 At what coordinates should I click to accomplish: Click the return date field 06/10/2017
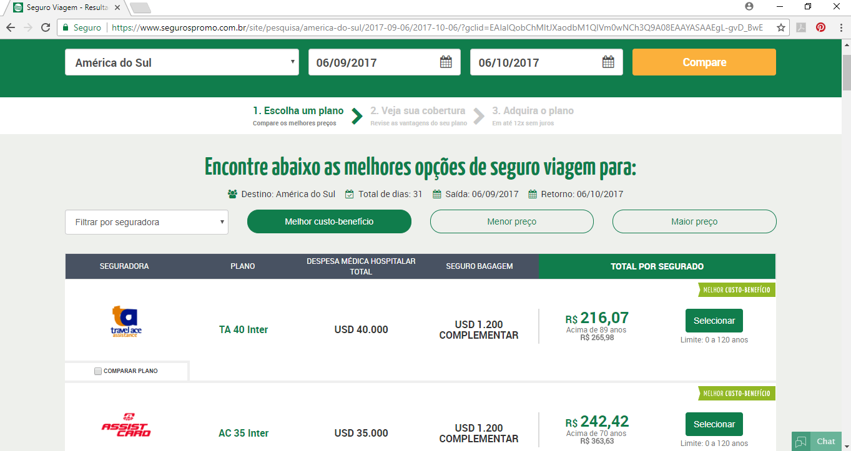546,62
